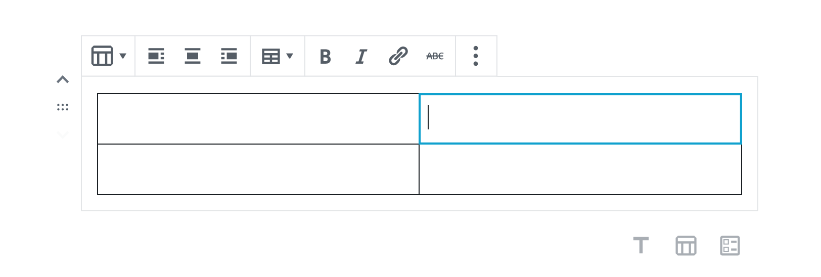Align the table to the right
Image resolution: width=821 pixels, height=277 pixels.
229,56
